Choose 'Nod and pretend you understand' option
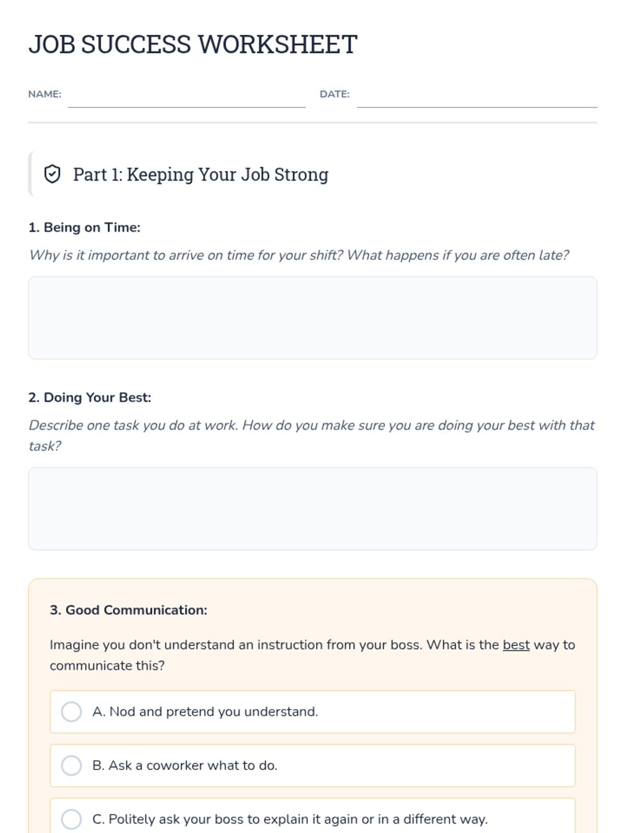The image size is (625, 833). tap(312, 712)
